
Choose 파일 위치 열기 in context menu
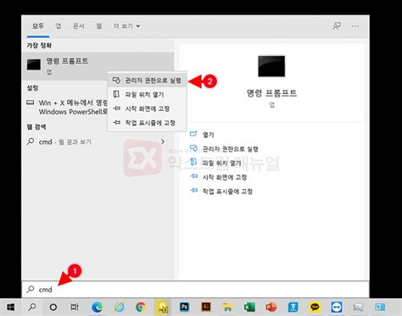tap(147, 95)
